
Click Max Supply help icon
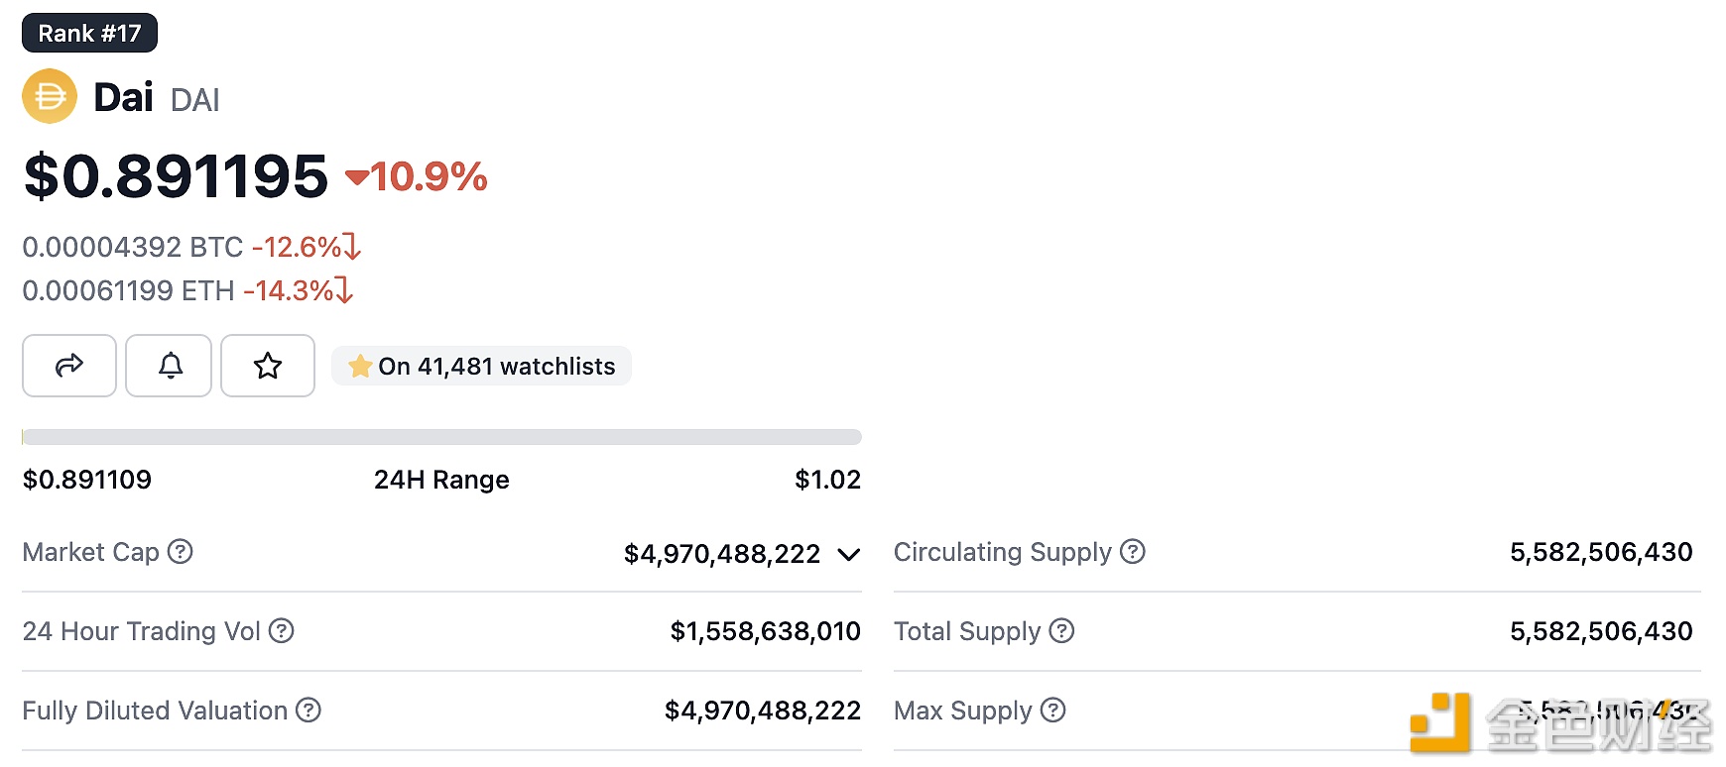point(1052,710)
